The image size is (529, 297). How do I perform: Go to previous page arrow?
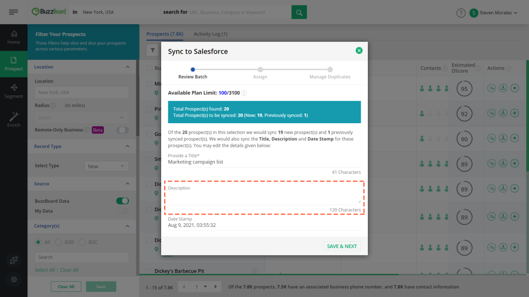[184, 287]
